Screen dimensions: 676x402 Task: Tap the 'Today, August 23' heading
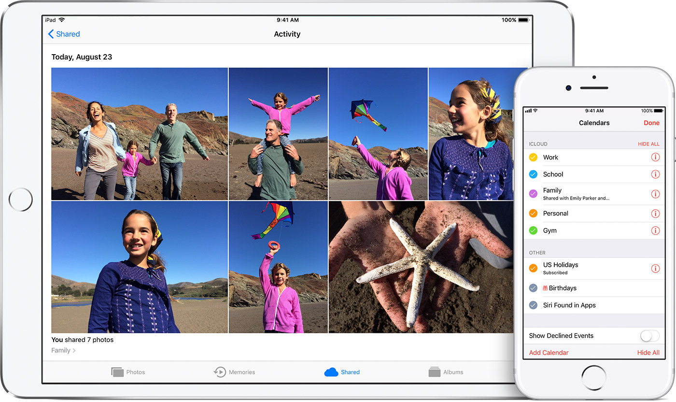[82, 57]
